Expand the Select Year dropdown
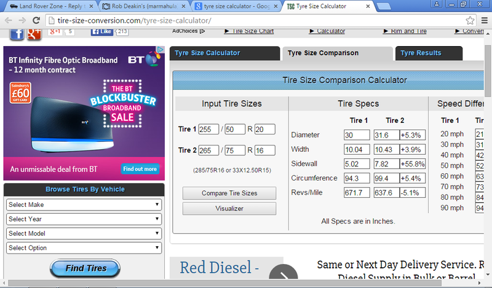The height and width of the screenshot is (288, 492). coord(84,219)
